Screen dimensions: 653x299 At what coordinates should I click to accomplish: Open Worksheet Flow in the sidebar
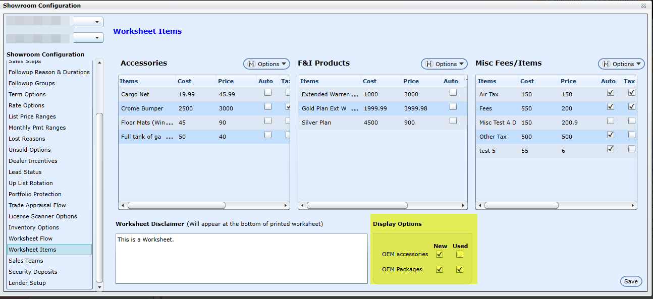pos(30,238)
